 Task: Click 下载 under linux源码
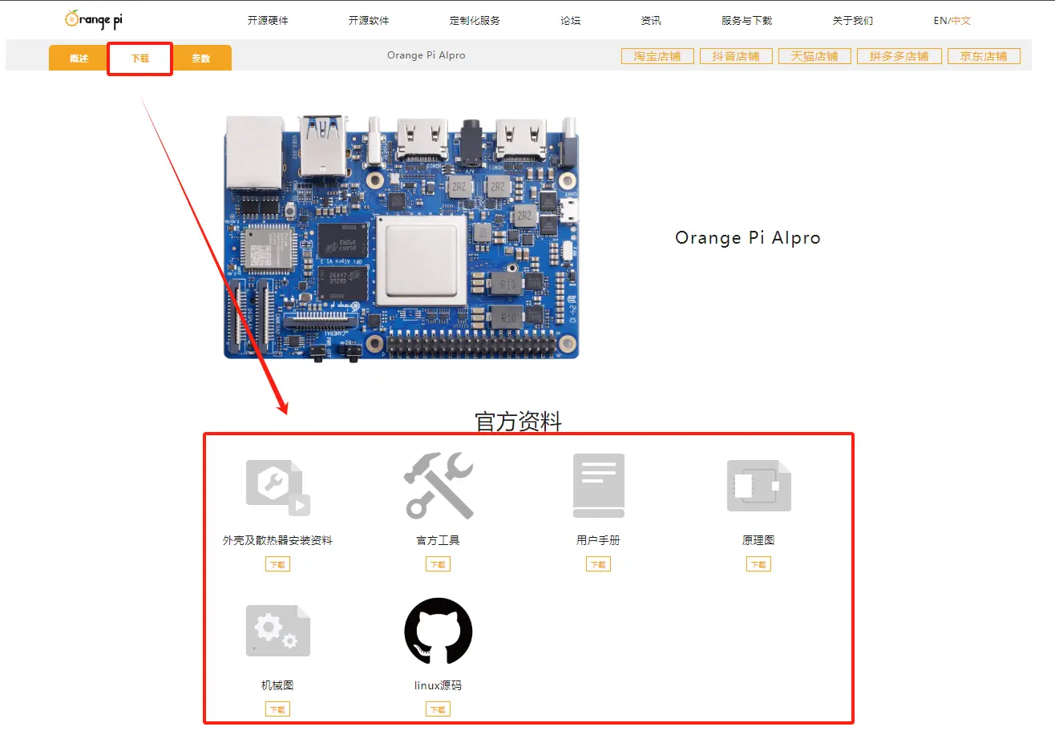[x=438, y=709]
